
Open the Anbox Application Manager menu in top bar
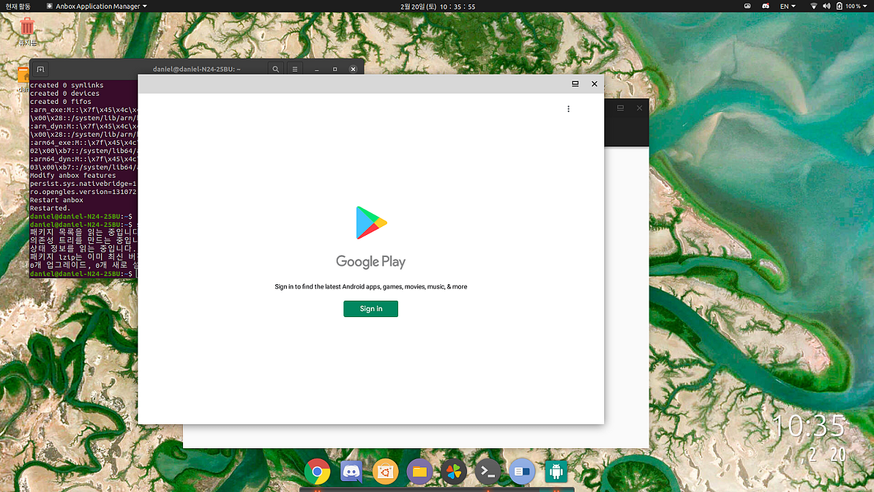pyautogui.click(x=96, y=6)
